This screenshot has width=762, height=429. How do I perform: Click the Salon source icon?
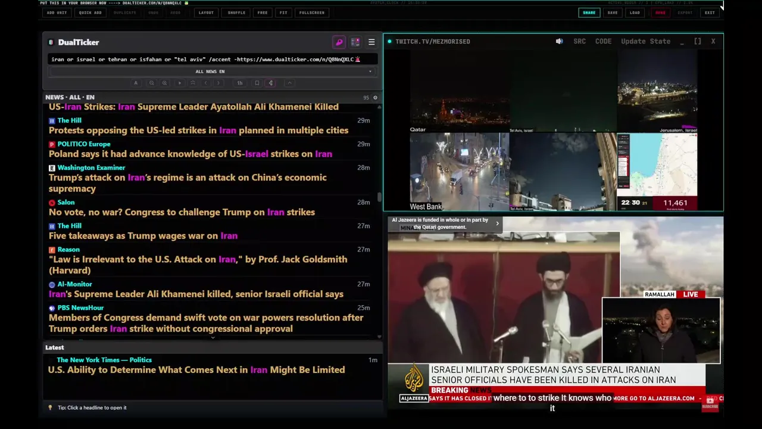pos(52,203)
